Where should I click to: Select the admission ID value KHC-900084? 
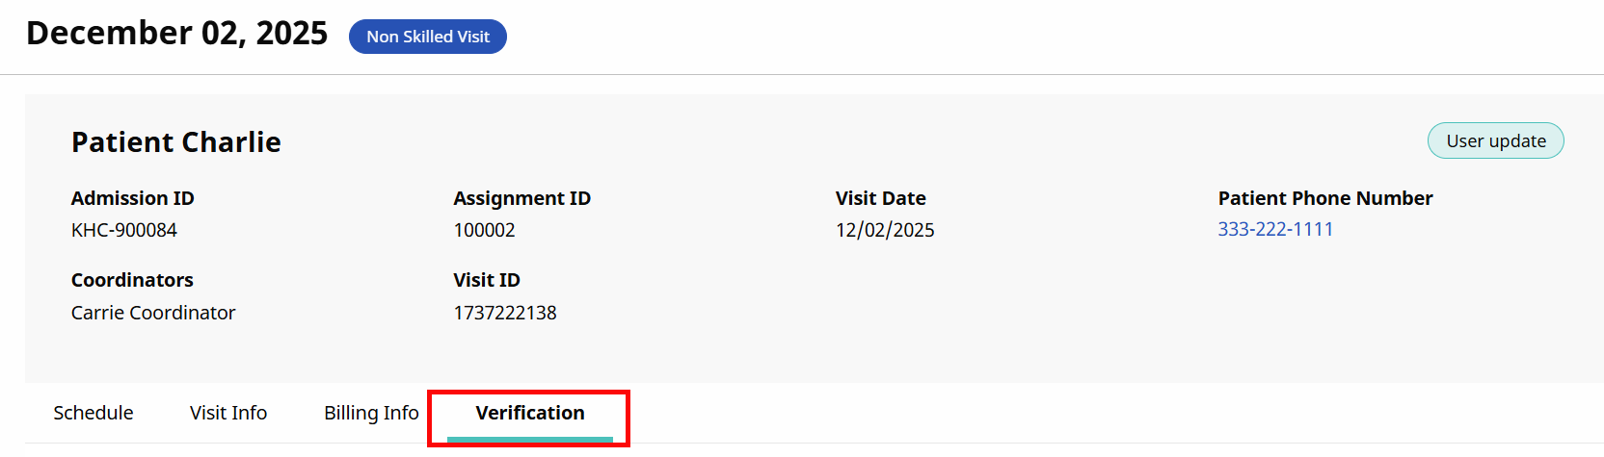click(x=124, y=230)
